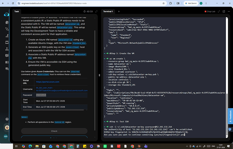
Task: Open the user avatar profile in sidebar
Action: point(7,128)
